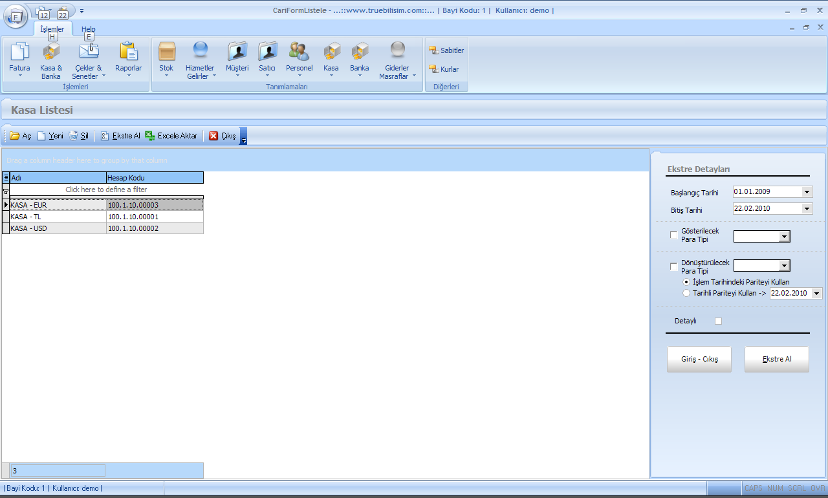Image resolution: width=828 pixels, height=498 pixels.
Task: Enable the Gösterilecek Para Tipi checkbox
Action: tap(674, 235)
